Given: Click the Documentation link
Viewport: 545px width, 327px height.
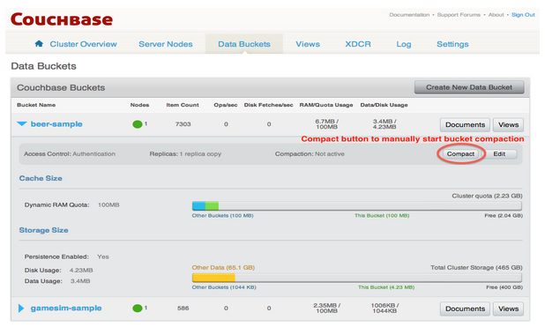Looking at the screenshot, I should (409, 15).
